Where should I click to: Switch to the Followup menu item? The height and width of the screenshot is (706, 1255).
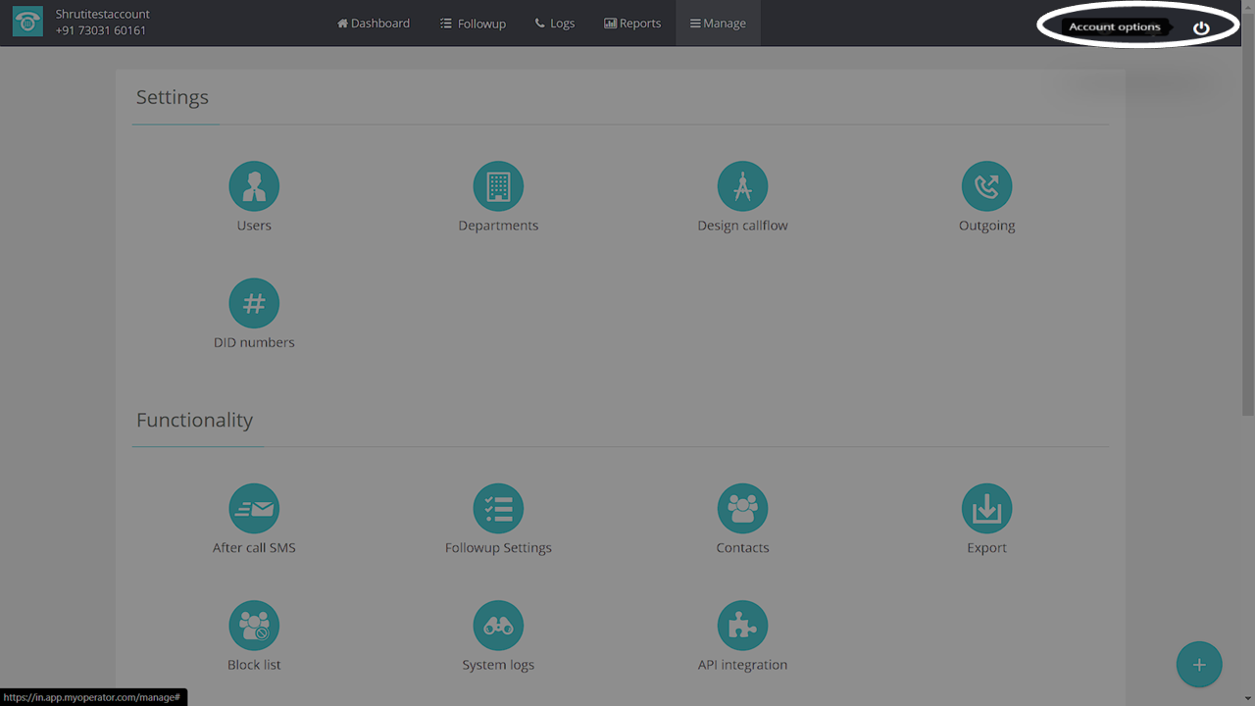pos(473,24)
